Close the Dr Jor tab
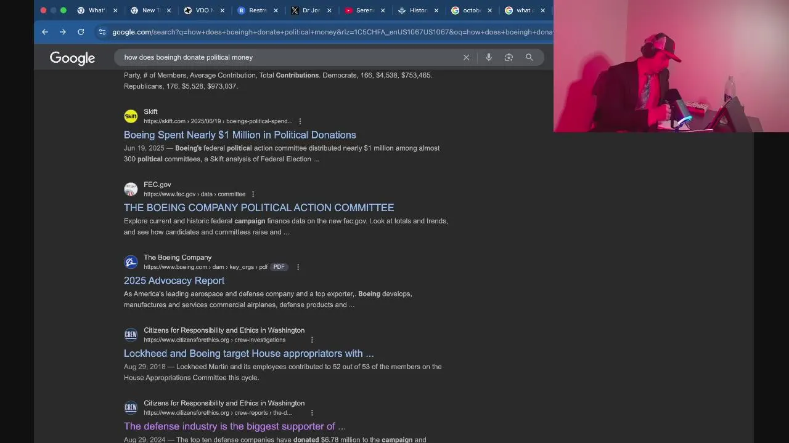789x443 pixels. pyautogui.click(x=329, y=10)
